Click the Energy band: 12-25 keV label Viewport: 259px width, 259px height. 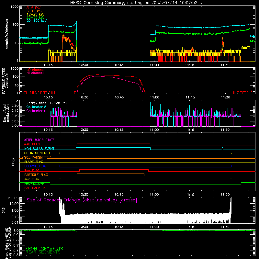tap(47, 103)
